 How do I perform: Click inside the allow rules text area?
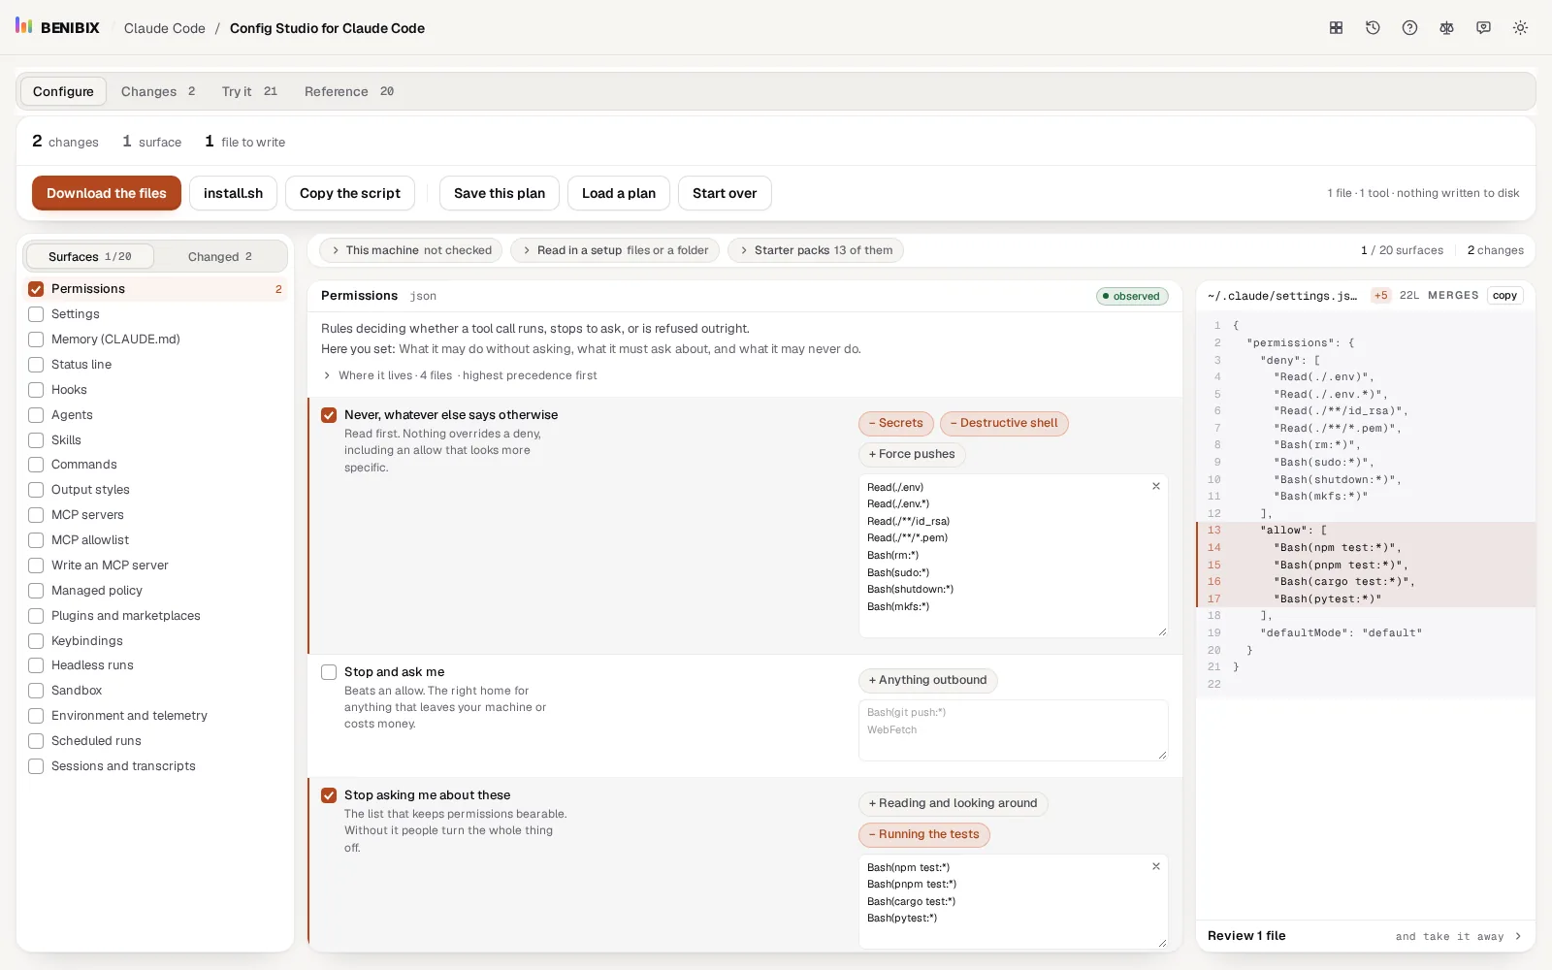point(1013,901)
